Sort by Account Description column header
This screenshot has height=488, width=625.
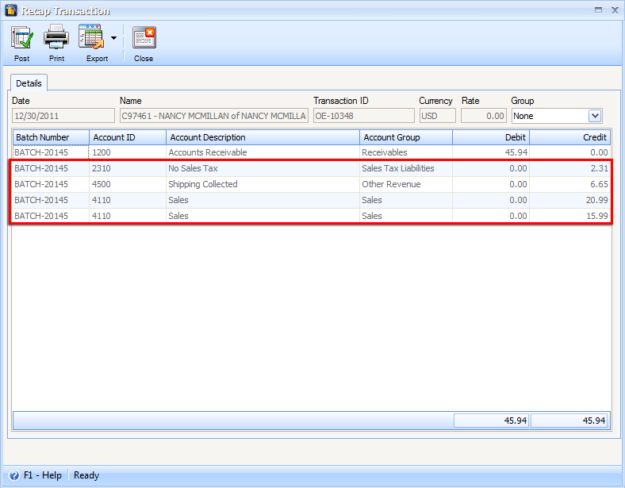263,137
